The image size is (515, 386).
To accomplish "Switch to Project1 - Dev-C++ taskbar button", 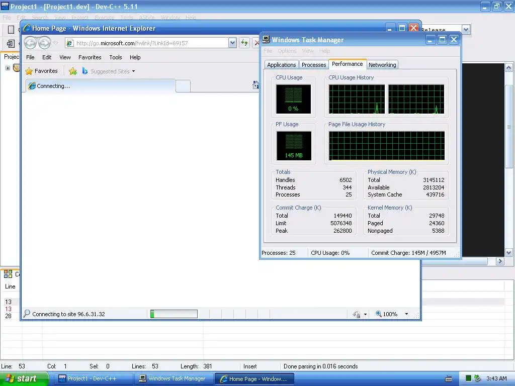I will (94, 378).
